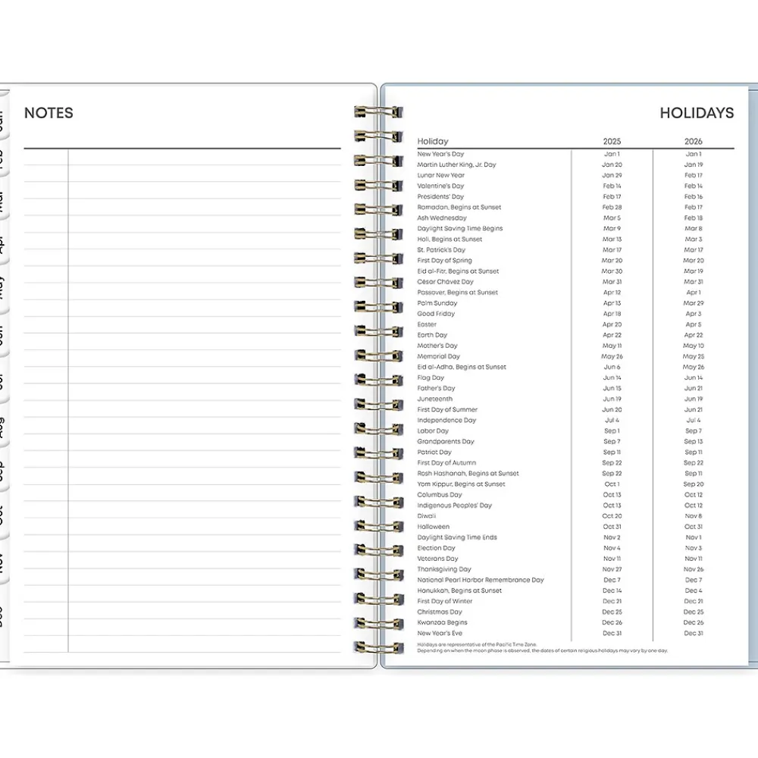Click the Holiday column header
This screenshot has height=758, width=758.
pos(432,141)
